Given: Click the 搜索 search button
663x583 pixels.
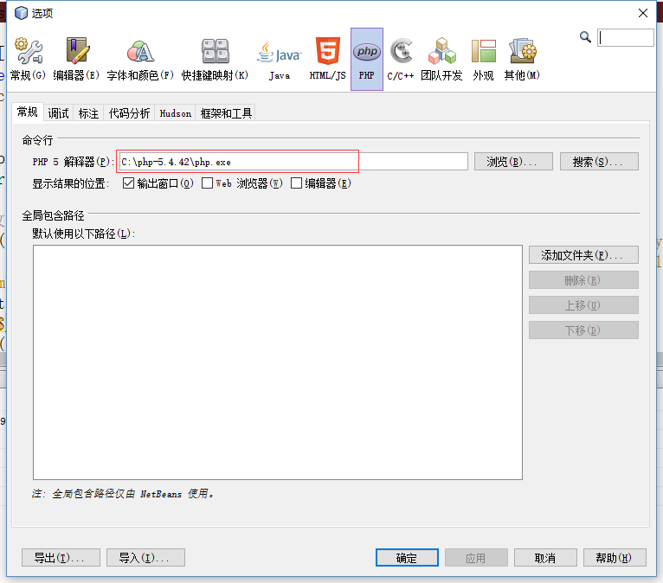Looking at the screenshot, I should (599, 162).
